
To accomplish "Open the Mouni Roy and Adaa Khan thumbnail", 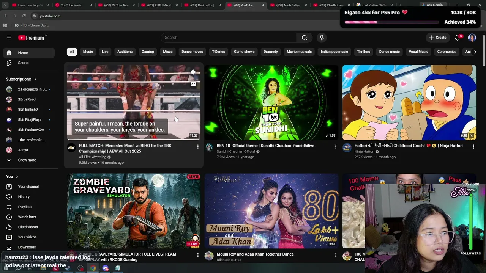I will [271, 211].
